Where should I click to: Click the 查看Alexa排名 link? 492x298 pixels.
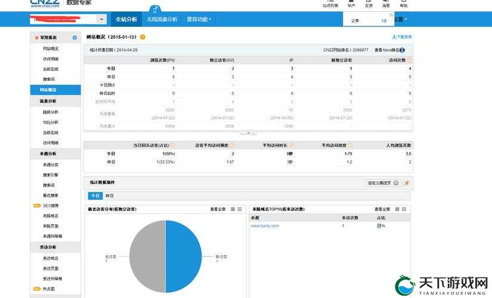387,50
